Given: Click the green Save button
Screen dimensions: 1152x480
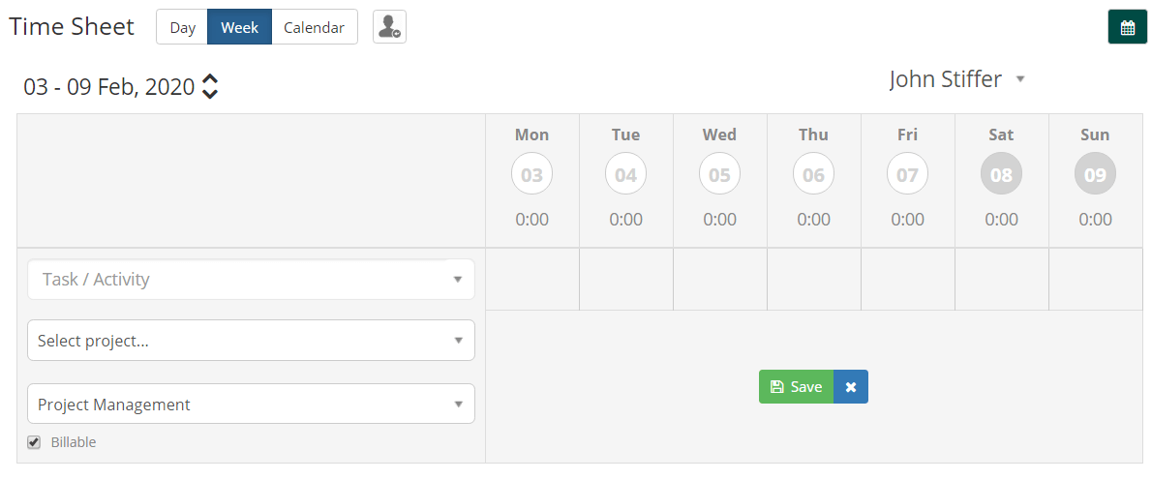Looking at the screenshot, I should (x=797, y=387).
